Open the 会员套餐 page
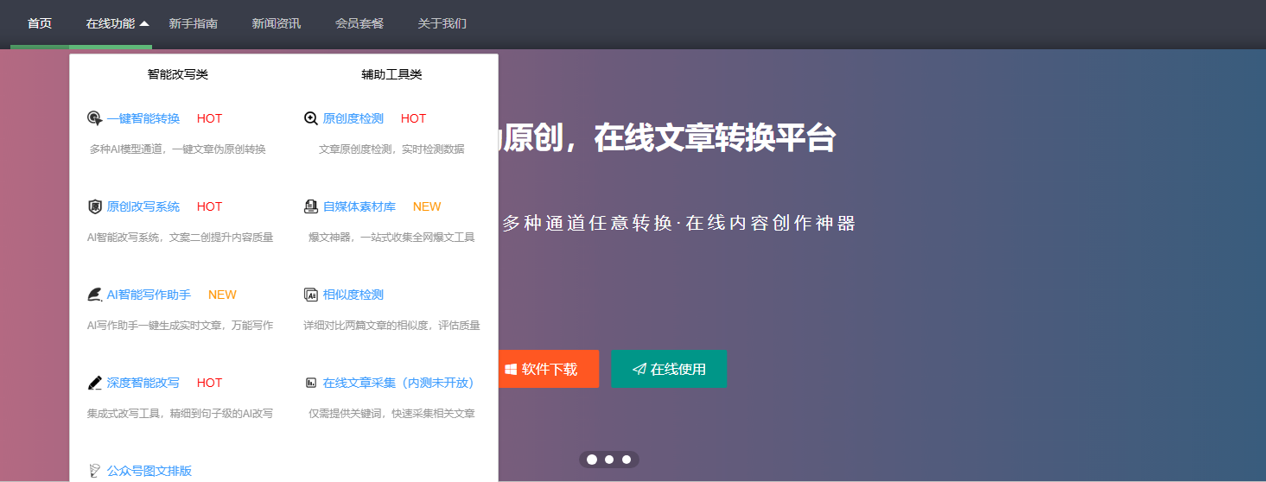 click(x=359, y=23)
